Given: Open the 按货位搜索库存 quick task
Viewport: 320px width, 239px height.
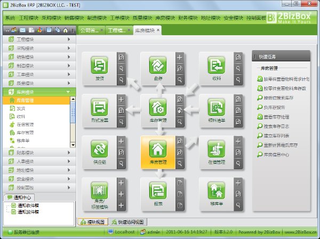Looking at the screenshot, I should point(275,98).
